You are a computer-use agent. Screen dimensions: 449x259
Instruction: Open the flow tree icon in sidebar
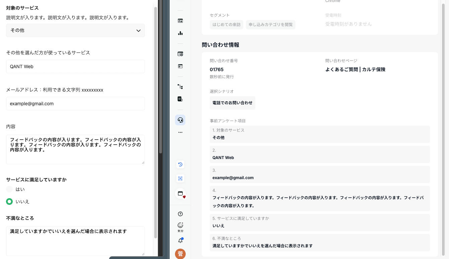pyautogui.click(x=180, y=87)
